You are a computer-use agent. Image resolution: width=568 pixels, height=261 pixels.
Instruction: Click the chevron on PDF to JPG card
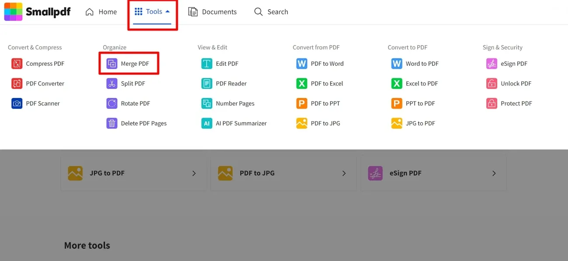click(x=344, y=173)
